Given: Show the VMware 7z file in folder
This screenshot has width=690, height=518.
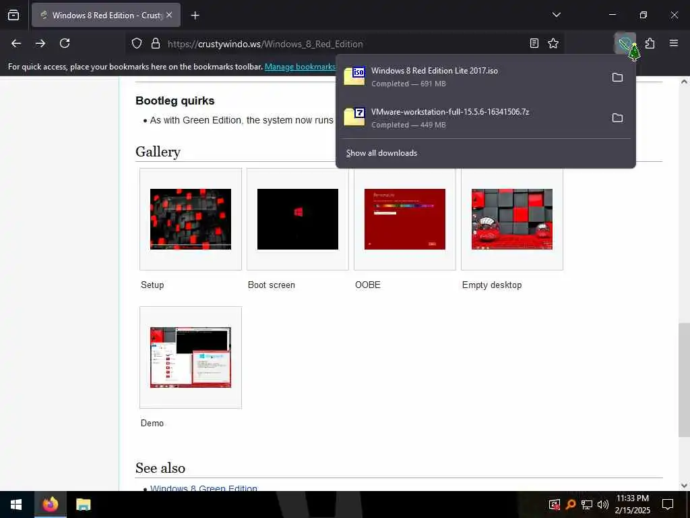Looking at the screenshot, I should pyautogui.click(x=617, y=117).
